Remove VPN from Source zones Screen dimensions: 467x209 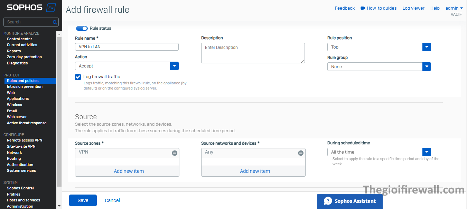(x=175, y=153)
